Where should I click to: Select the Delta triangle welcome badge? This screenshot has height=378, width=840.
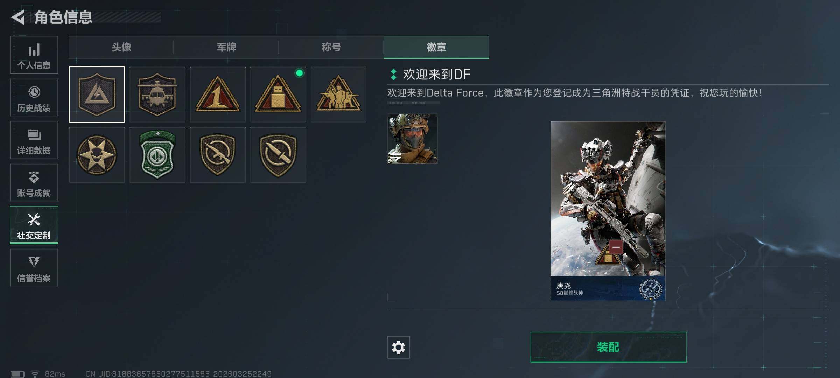pos(97,94)
